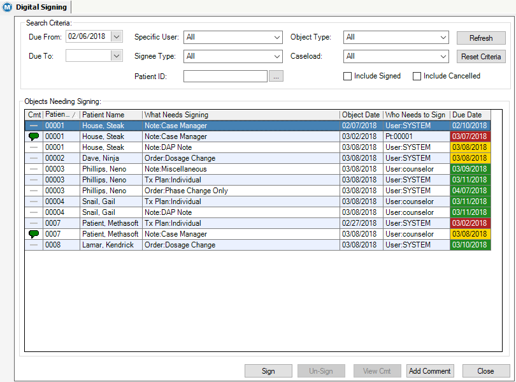Image resolution: width=516 pixels, height=382 pixels.
Task: Click the dash marker on the House, Steak Note:DAP Note row
Action: 34,147
